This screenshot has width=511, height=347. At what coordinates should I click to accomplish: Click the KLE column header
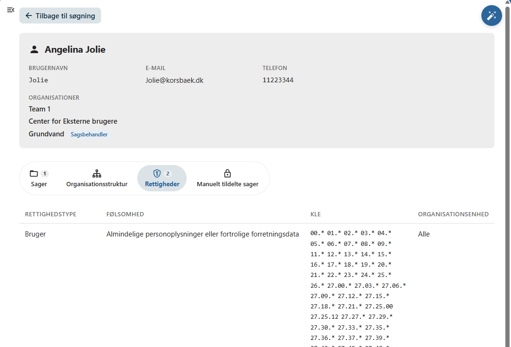315,214
